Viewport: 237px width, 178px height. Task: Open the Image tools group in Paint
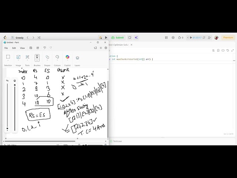pyautogui.click(x=18, y=57)
